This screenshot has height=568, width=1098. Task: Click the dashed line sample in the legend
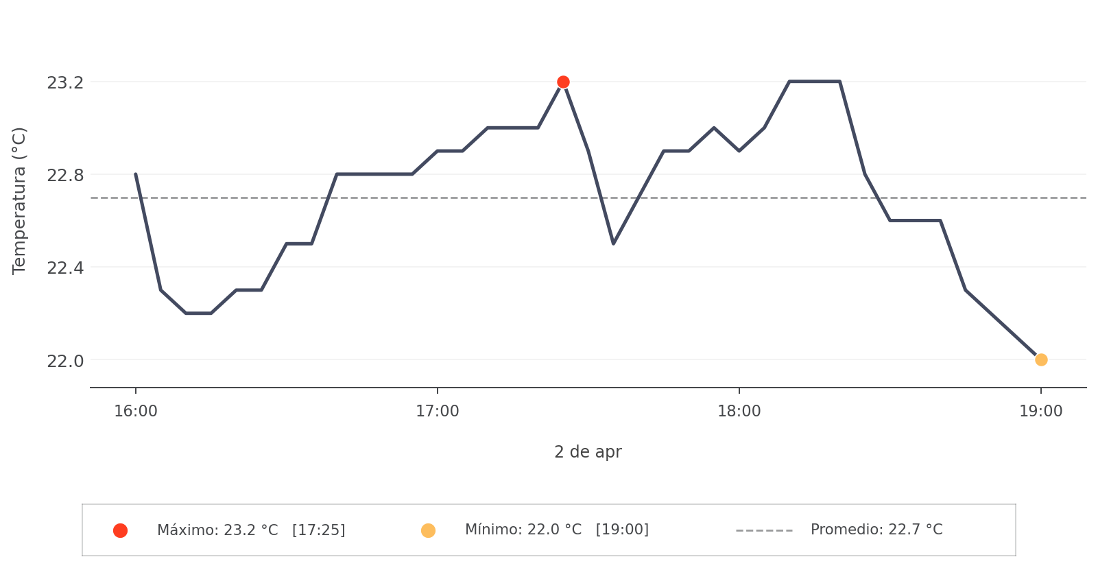click(764, 530)
